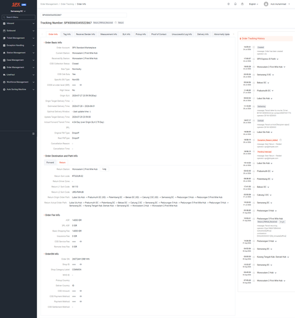Click the user avatar icon
Image resolution: width=295 pixels, height=318 pixels.
[266, 4]
